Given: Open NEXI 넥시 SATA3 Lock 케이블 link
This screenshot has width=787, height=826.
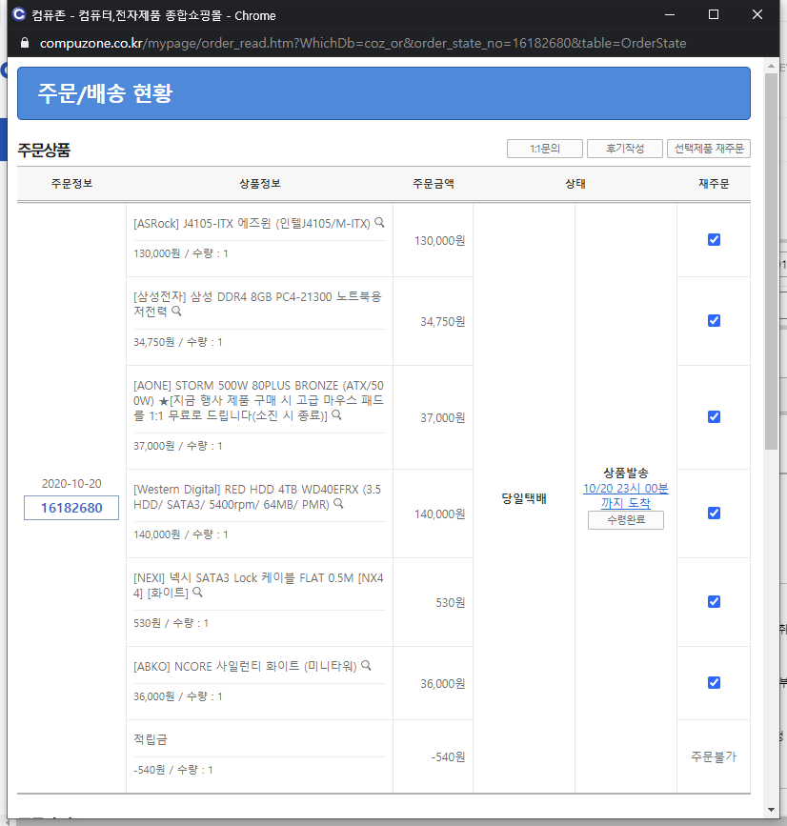Looking at the screenshot, I should click(x=258, y=585).
